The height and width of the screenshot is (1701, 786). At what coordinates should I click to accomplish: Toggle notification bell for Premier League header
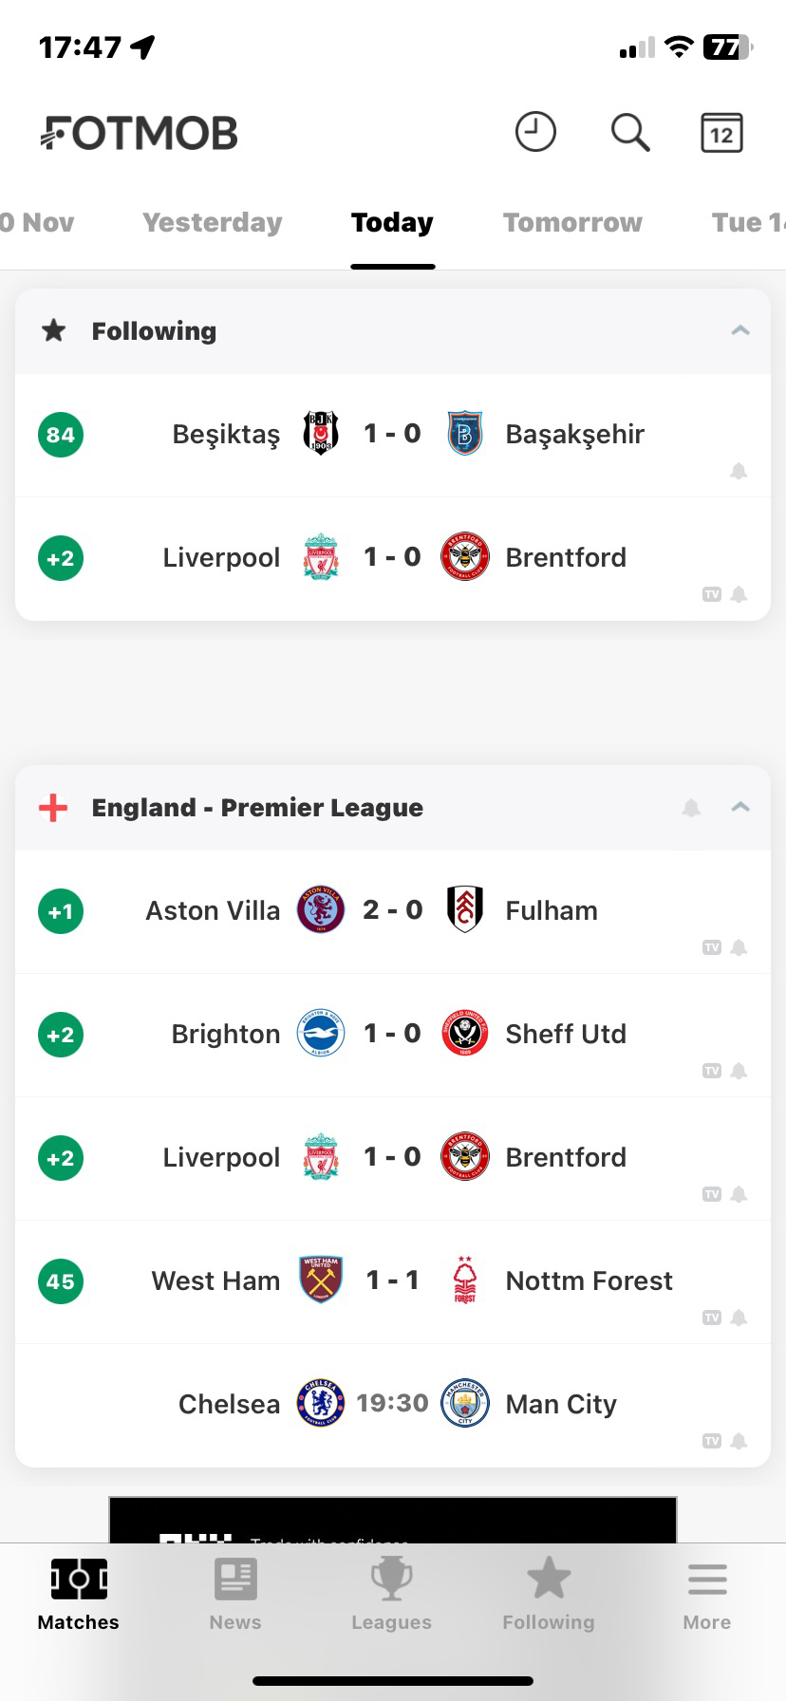[691, 808]
